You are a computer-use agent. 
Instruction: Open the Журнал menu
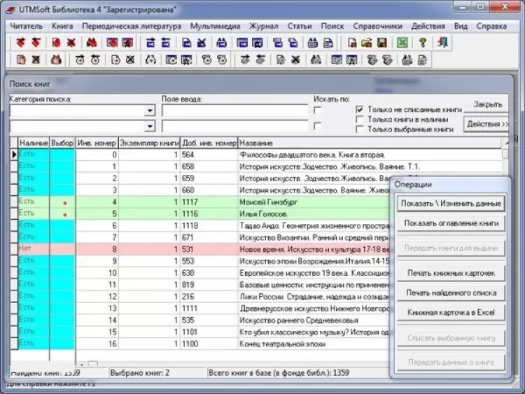point(263,26)
